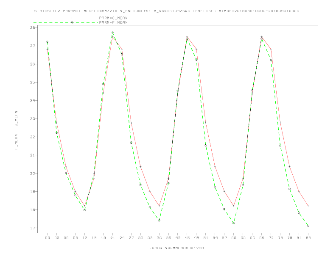Click the x-axis tick label 30
This screenshot has height=259, width=336.
tap(140, 238)
